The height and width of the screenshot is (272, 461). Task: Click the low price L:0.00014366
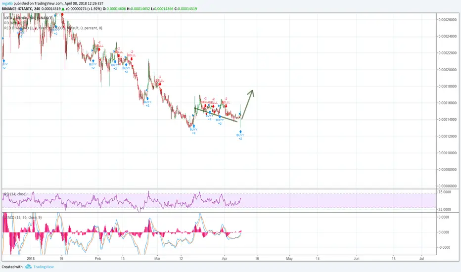162,9
